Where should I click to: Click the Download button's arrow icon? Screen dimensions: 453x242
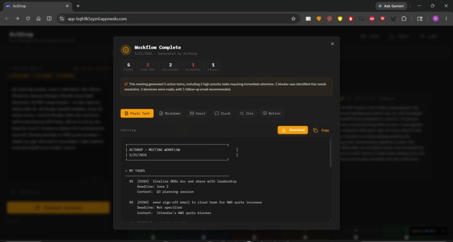284,130
